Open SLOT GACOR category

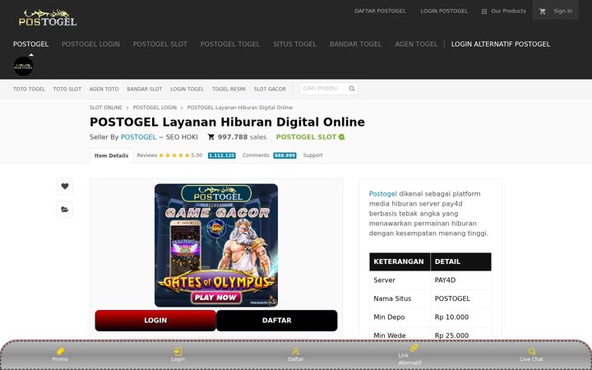click(x=270, y=89)
